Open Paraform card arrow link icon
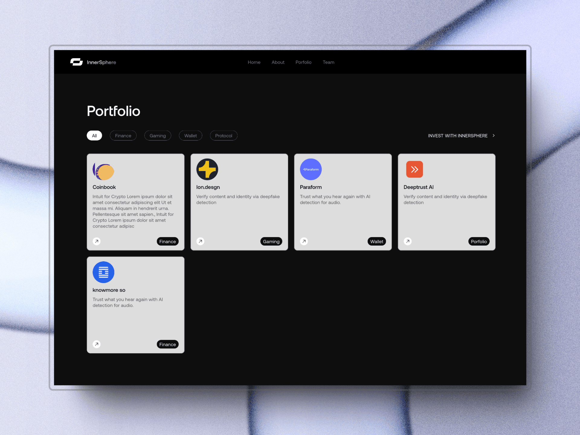580x435 pixels. pos(304,241)
